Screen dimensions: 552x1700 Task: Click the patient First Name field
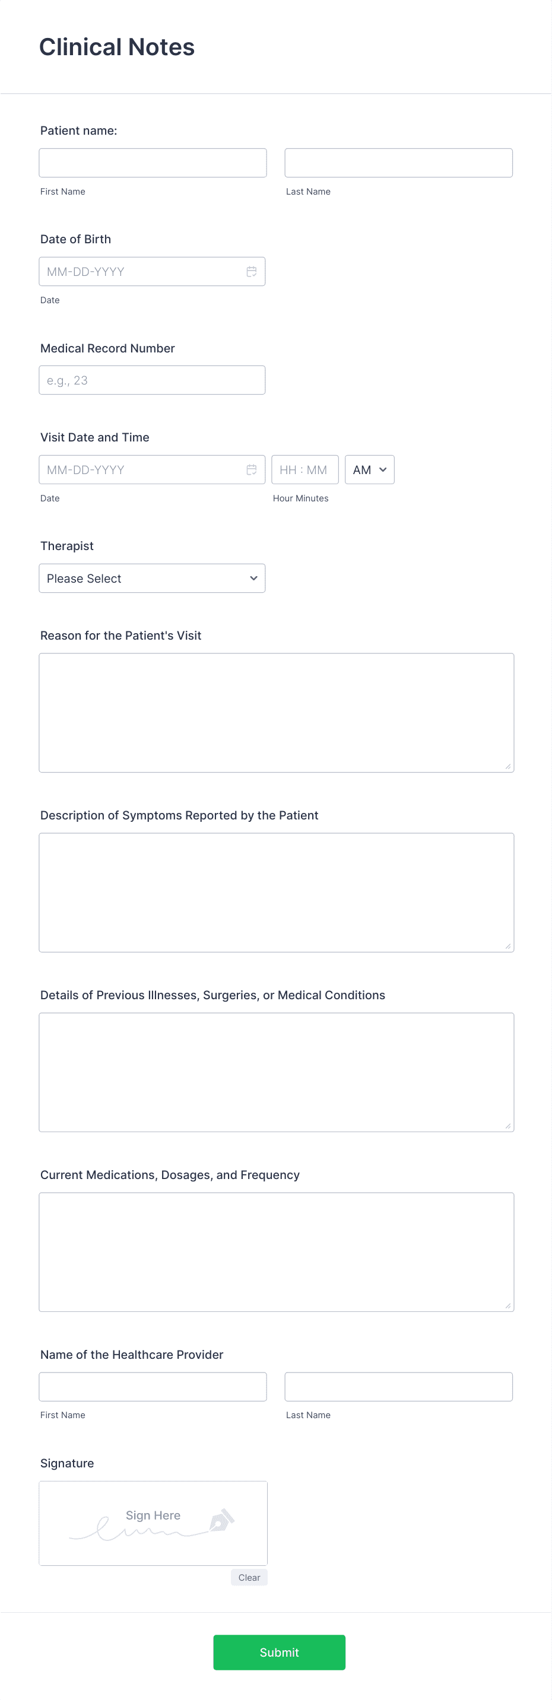point(153,163)
